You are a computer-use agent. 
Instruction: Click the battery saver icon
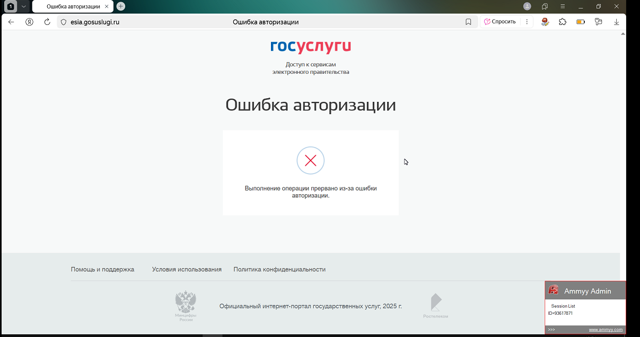(x=581, y=22)
